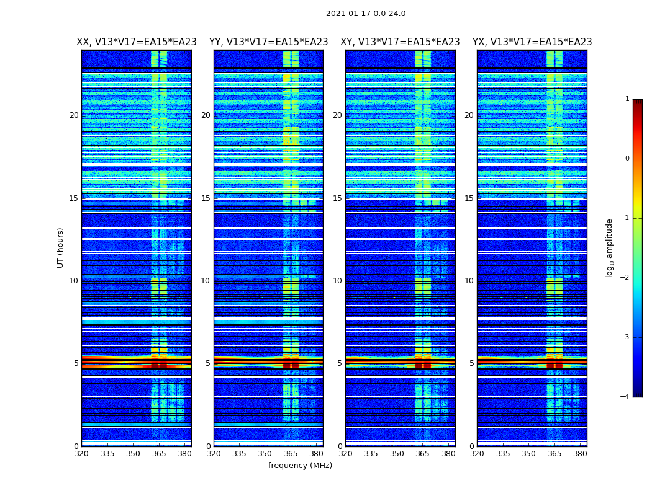The width and height of the screenshot is (652, 496).
Task: Click the 380 frequency tick under YX panel
Action: point(580,454)
